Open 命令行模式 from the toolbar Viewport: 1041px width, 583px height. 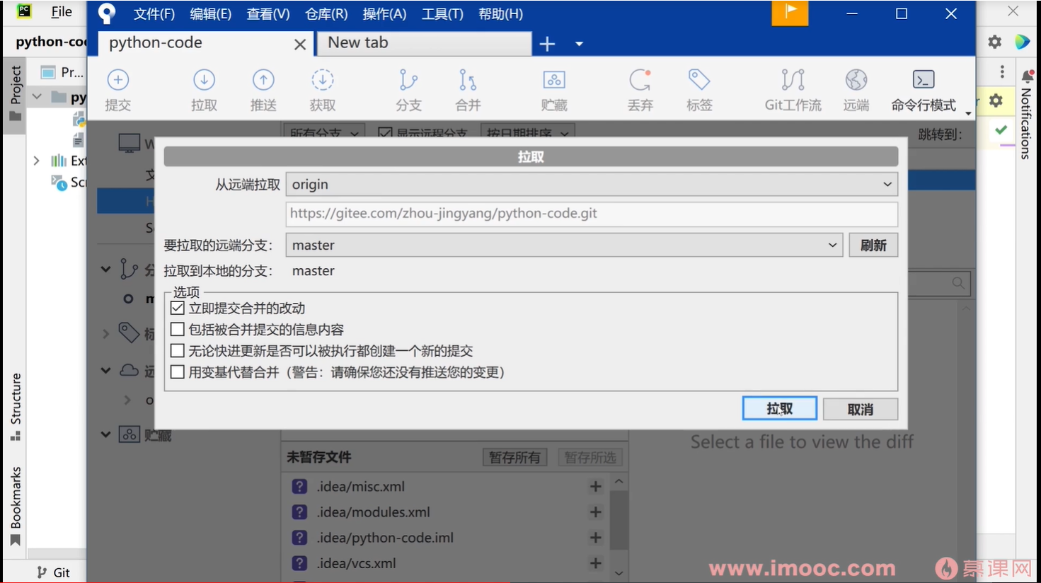(924, 89)
